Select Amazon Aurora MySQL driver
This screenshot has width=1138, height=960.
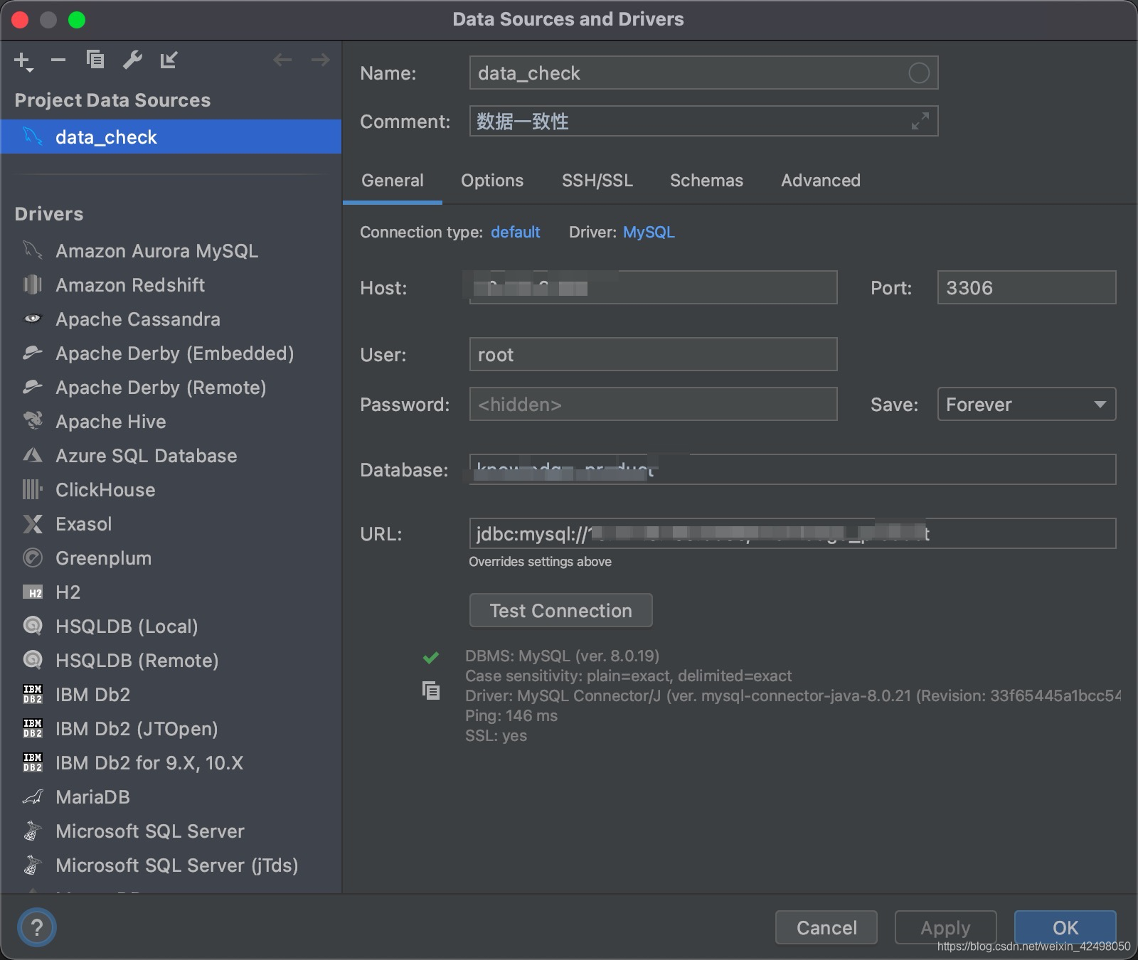171,251
